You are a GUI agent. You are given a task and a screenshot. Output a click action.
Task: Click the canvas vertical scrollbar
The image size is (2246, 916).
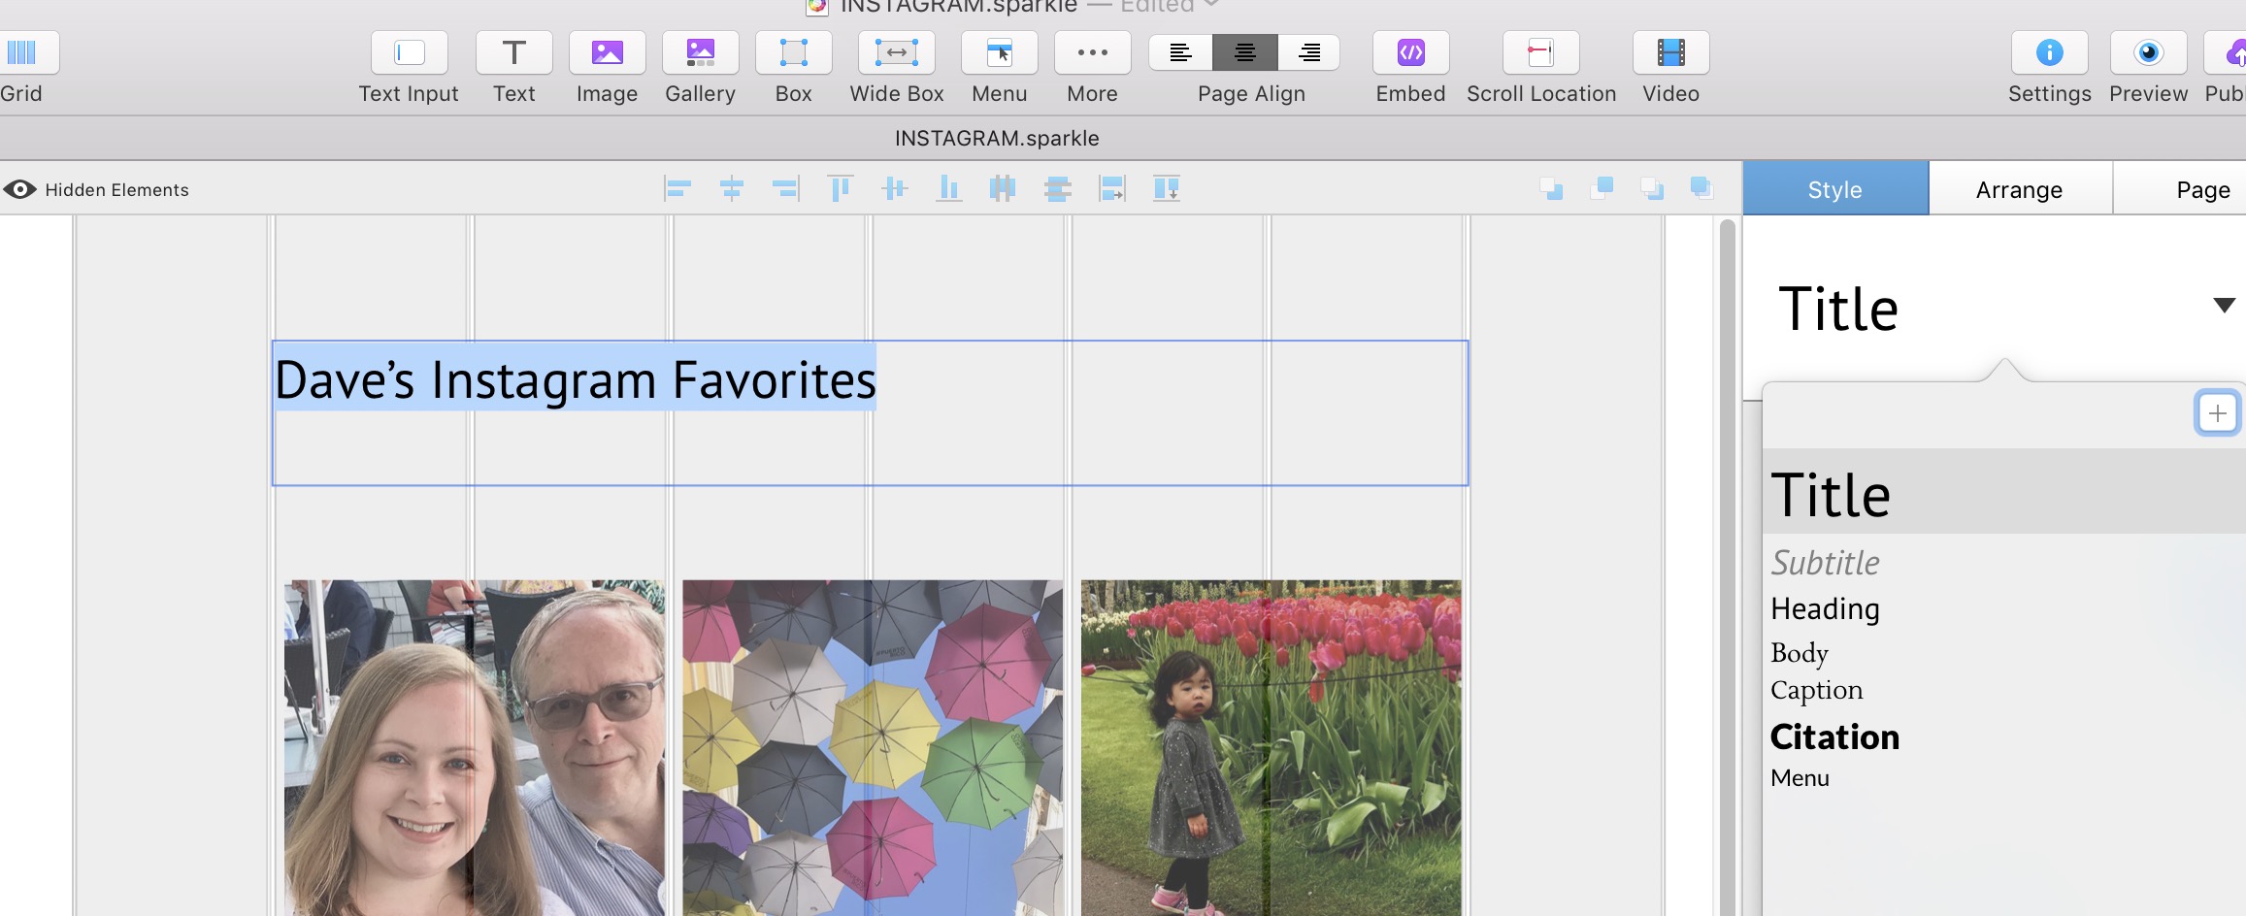pyautogui.click(x=1727, y=568)
